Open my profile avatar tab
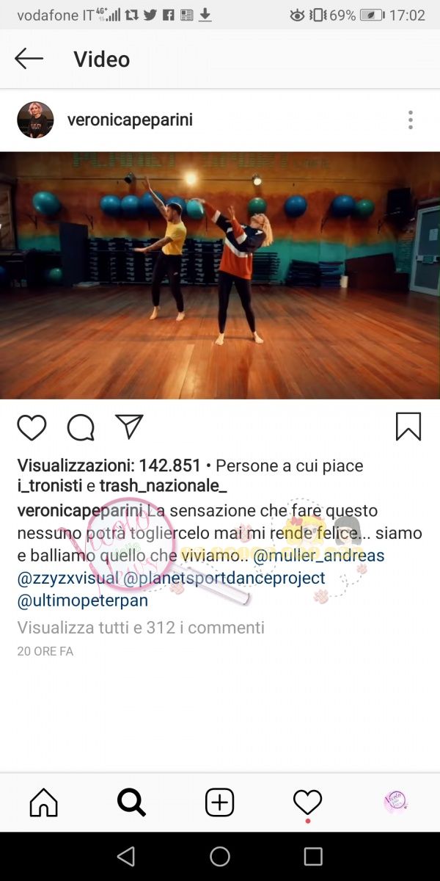This screenshot has width=440, height=881. click(395, 802)
